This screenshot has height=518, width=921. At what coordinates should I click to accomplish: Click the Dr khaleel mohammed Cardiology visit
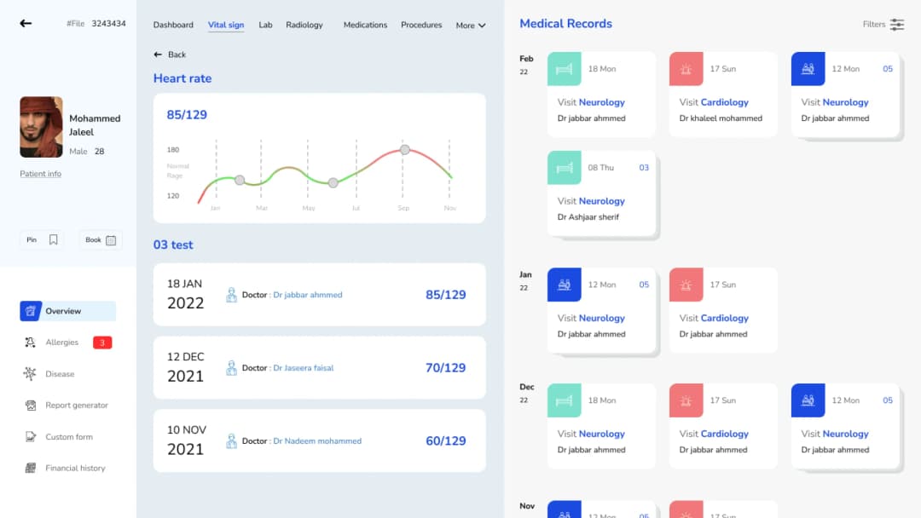coord(723,95)
